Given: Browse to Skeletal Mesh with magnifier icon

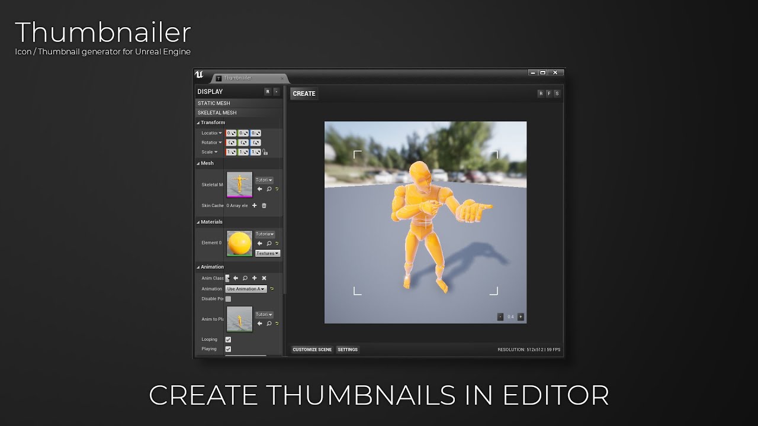Looking at the screenshot, I should pos(269,189).
